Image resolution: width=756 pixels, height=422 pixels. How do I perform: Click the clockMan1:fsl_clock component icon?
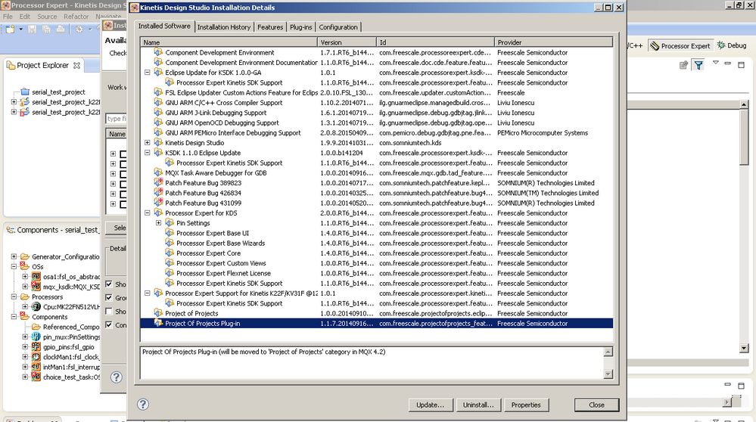pos(36,357)
